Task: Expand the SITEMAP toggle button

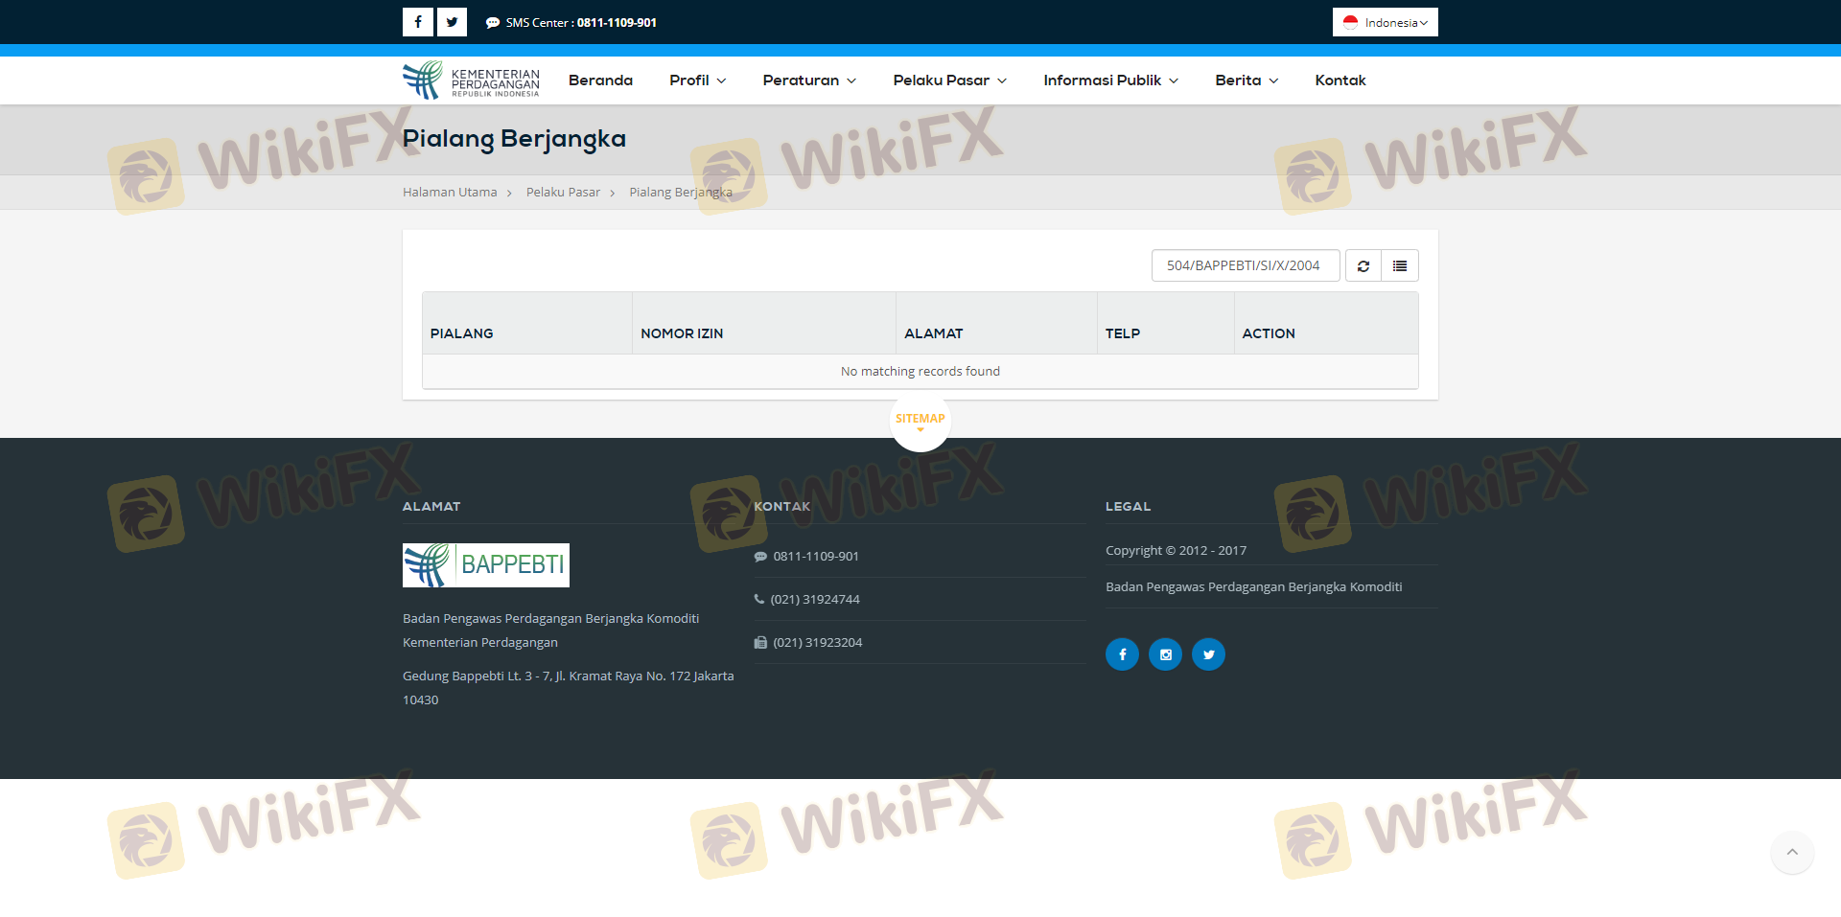Action: (920, 420)
